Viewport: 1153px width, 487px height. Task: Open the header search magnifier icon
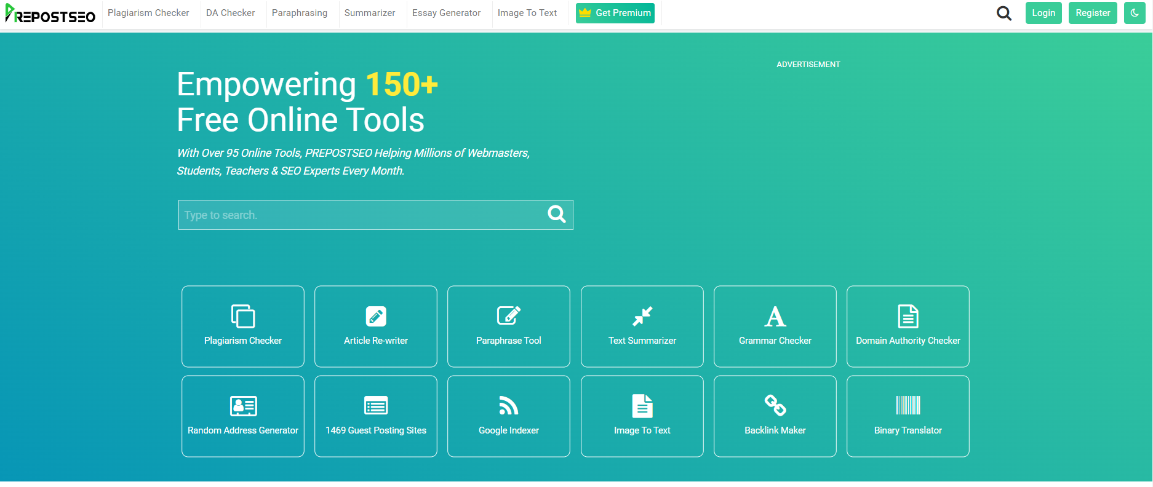tap(1003, 13)
